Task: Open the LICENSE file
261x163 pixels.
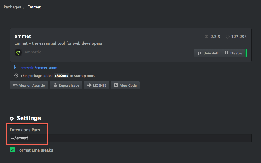Action: tap(96, 85)
